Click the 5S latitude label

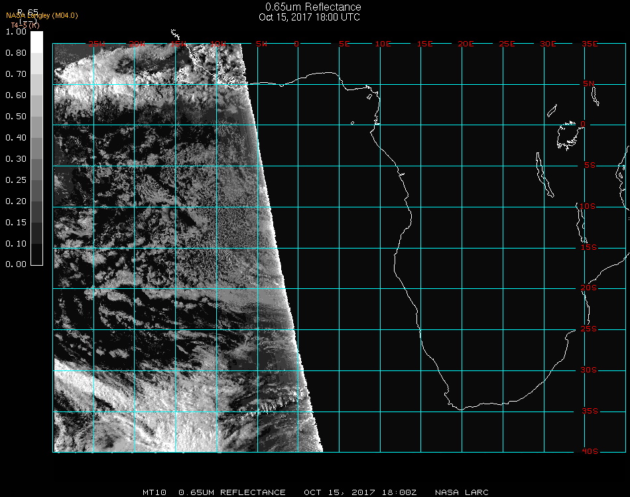tap(590, 166)
